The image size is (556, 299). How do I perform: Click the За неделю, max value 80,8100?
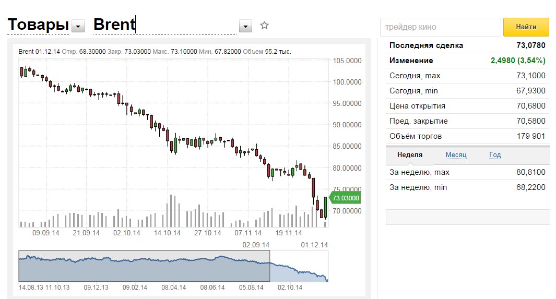click(531, 172)
